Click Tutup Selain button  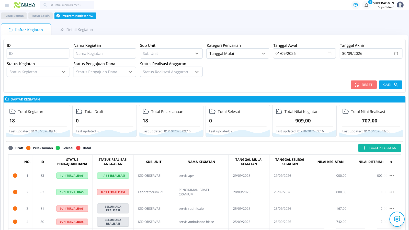[40, 16]
